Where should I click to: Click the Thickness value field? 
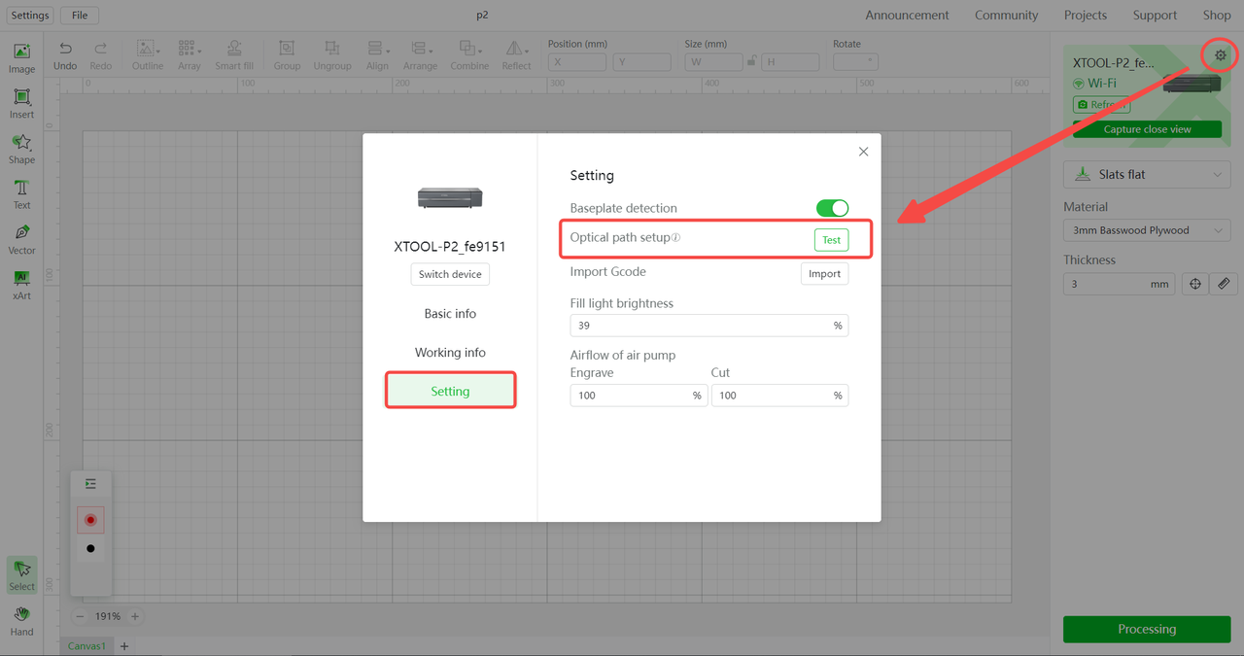click(x=1120, y=284)
